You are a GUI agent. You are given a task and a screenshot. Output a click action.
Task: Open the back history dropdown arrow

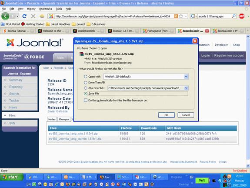click(17, 16)
